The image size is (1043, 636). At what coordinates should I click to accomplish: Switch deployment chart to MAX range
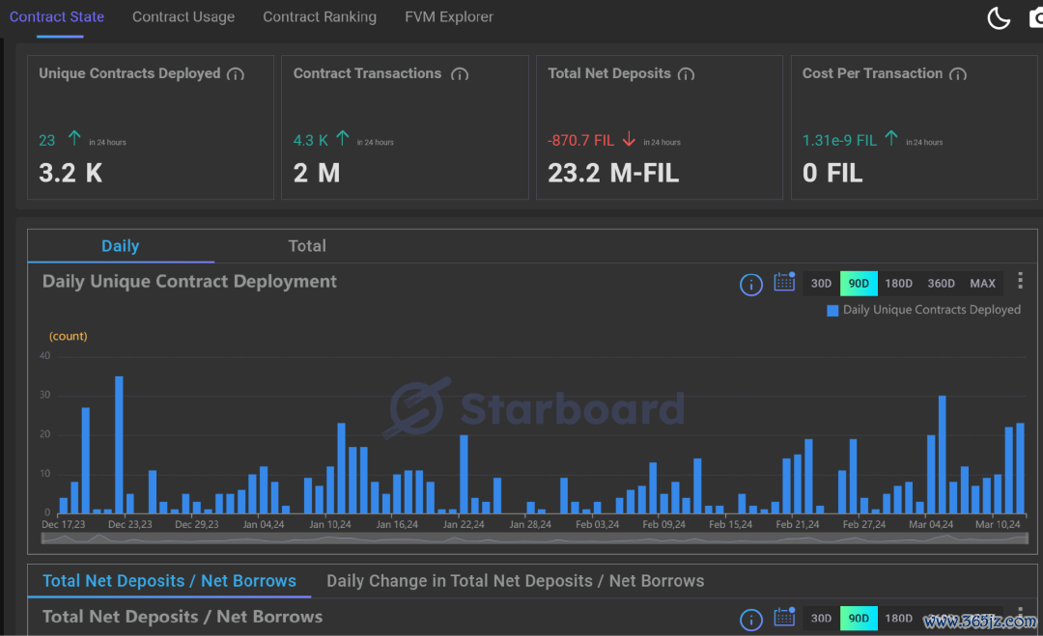coord(982,284)
